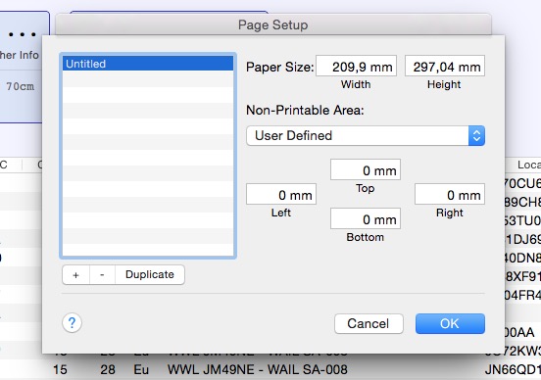Remove selected paper size with minus

[x=102, y=275]
